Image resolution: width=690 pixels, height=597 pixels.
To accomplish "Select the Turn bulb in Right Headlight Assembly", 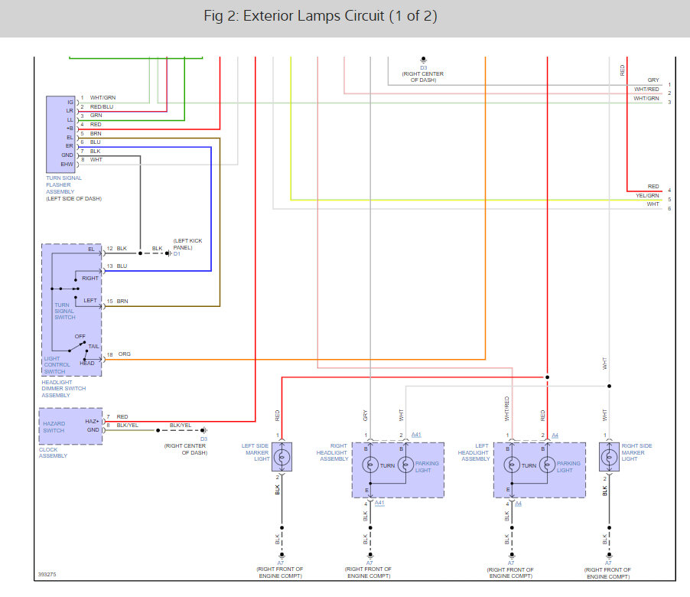I will tap(370, 465).
